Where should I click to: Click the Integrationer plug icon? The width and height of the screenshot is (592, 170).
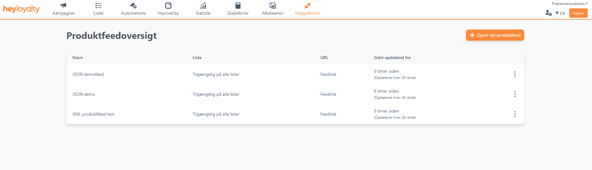308,6
